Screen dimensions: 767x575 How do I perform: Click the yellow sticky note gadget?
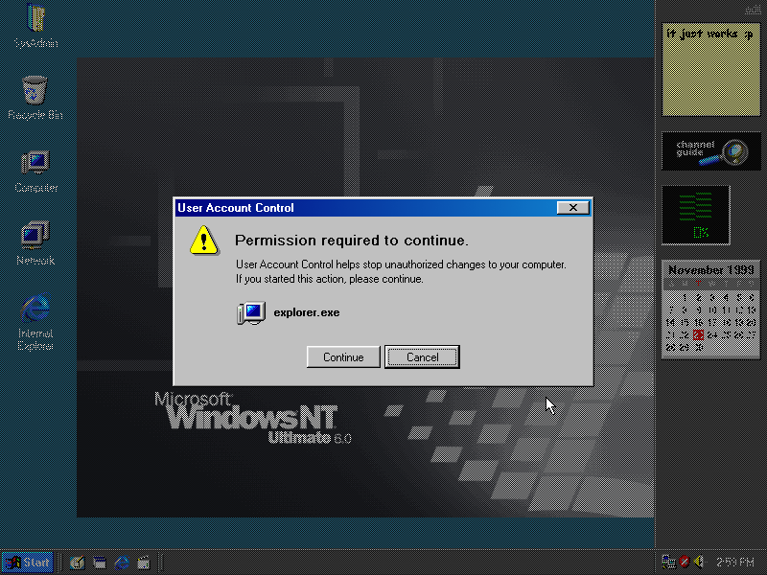coord(710,69)
